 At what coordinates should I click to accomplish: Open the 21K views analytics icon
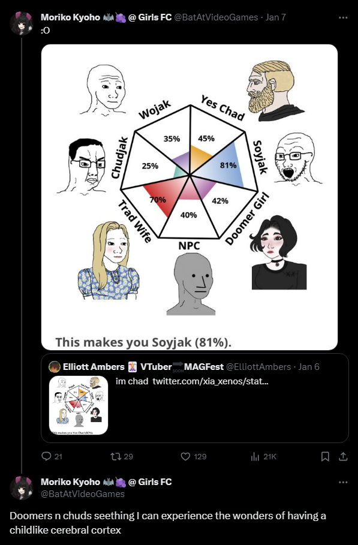(x=255, y=456)
